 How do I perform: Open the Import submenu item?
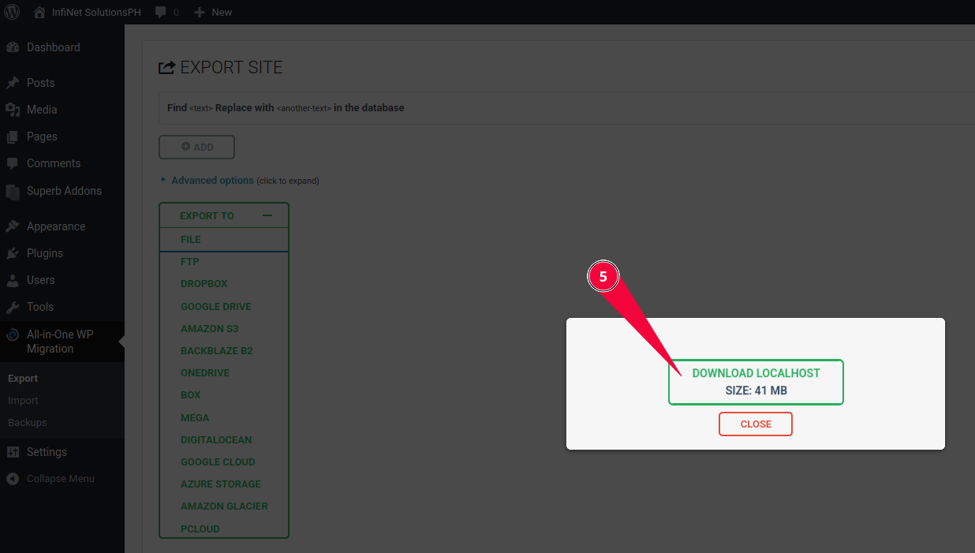coord(23,401)
